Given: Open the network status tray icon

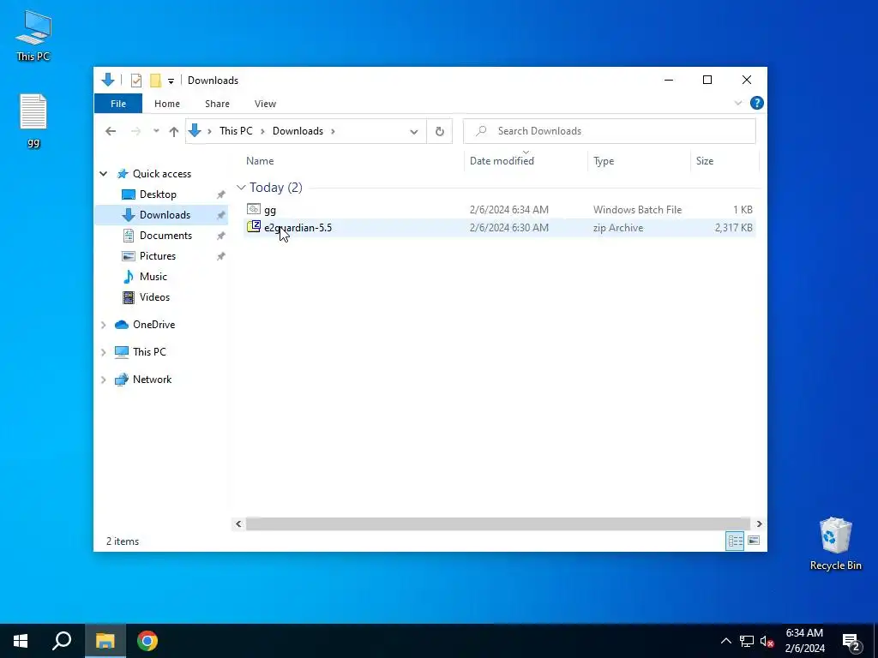Looking at the screenshot, I should coord(746,641).
